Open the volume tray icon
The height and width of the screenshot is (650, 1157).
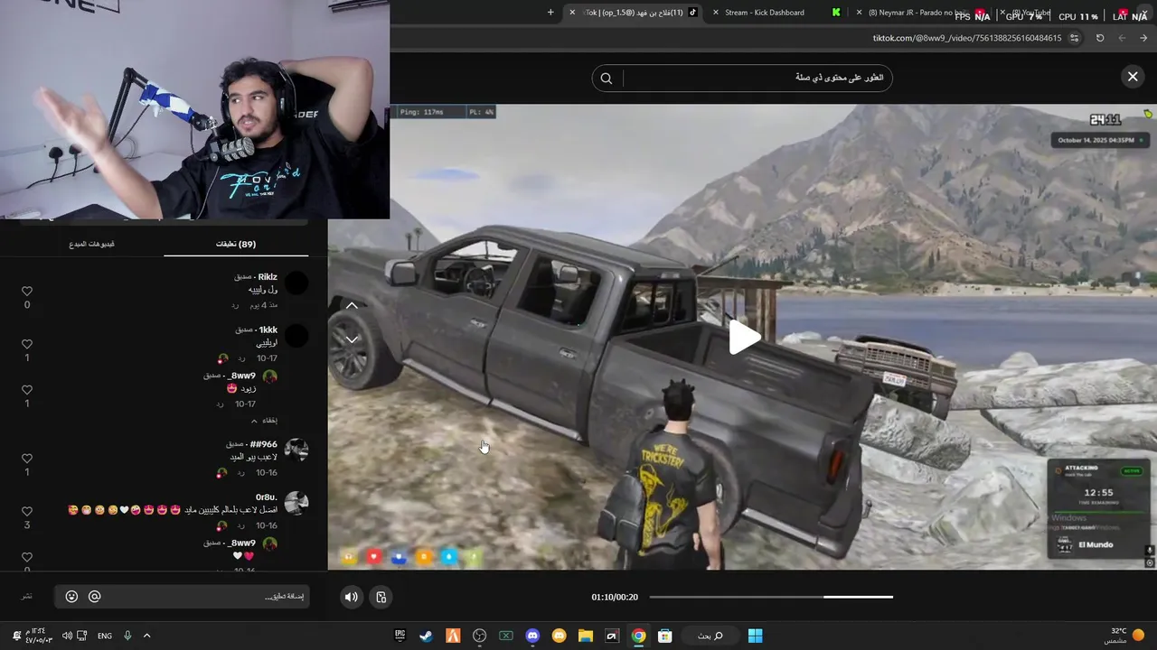(67, 636)
